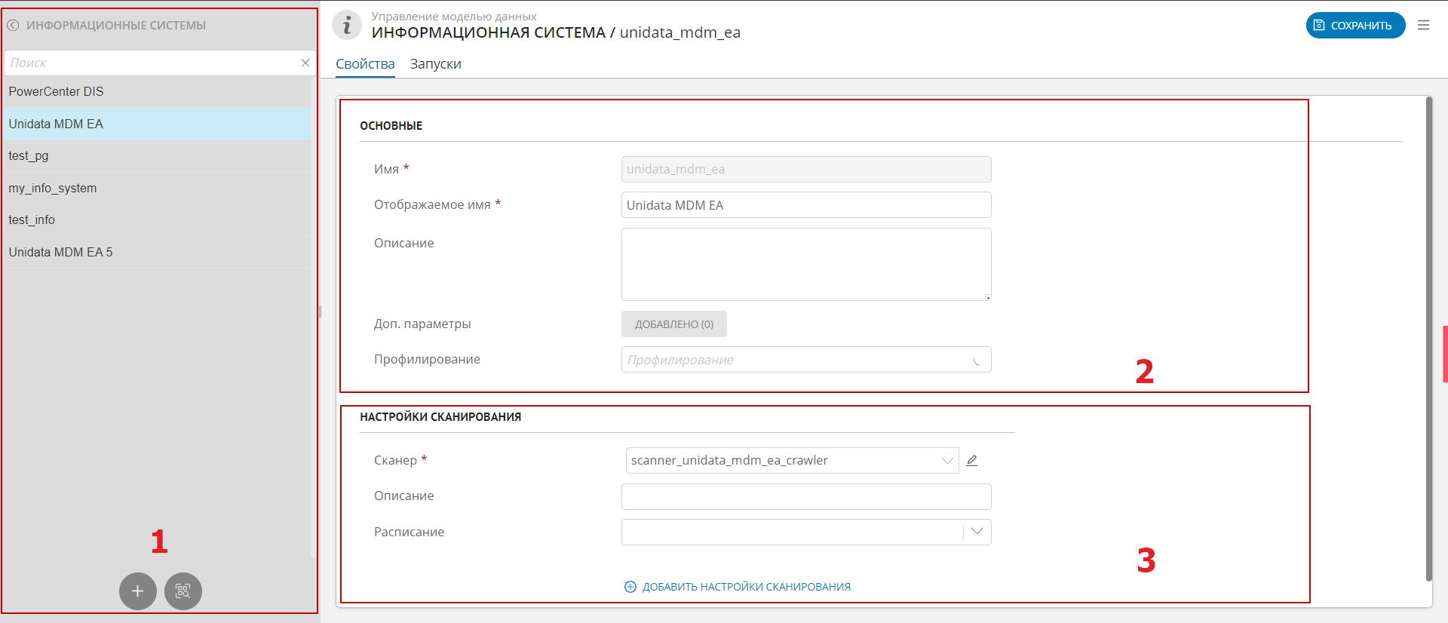Open the Сканер dropdown with scanner_unidata_mdm_ea_crawler
This screenshot has height=623, width=1448.
coord(792,460)
